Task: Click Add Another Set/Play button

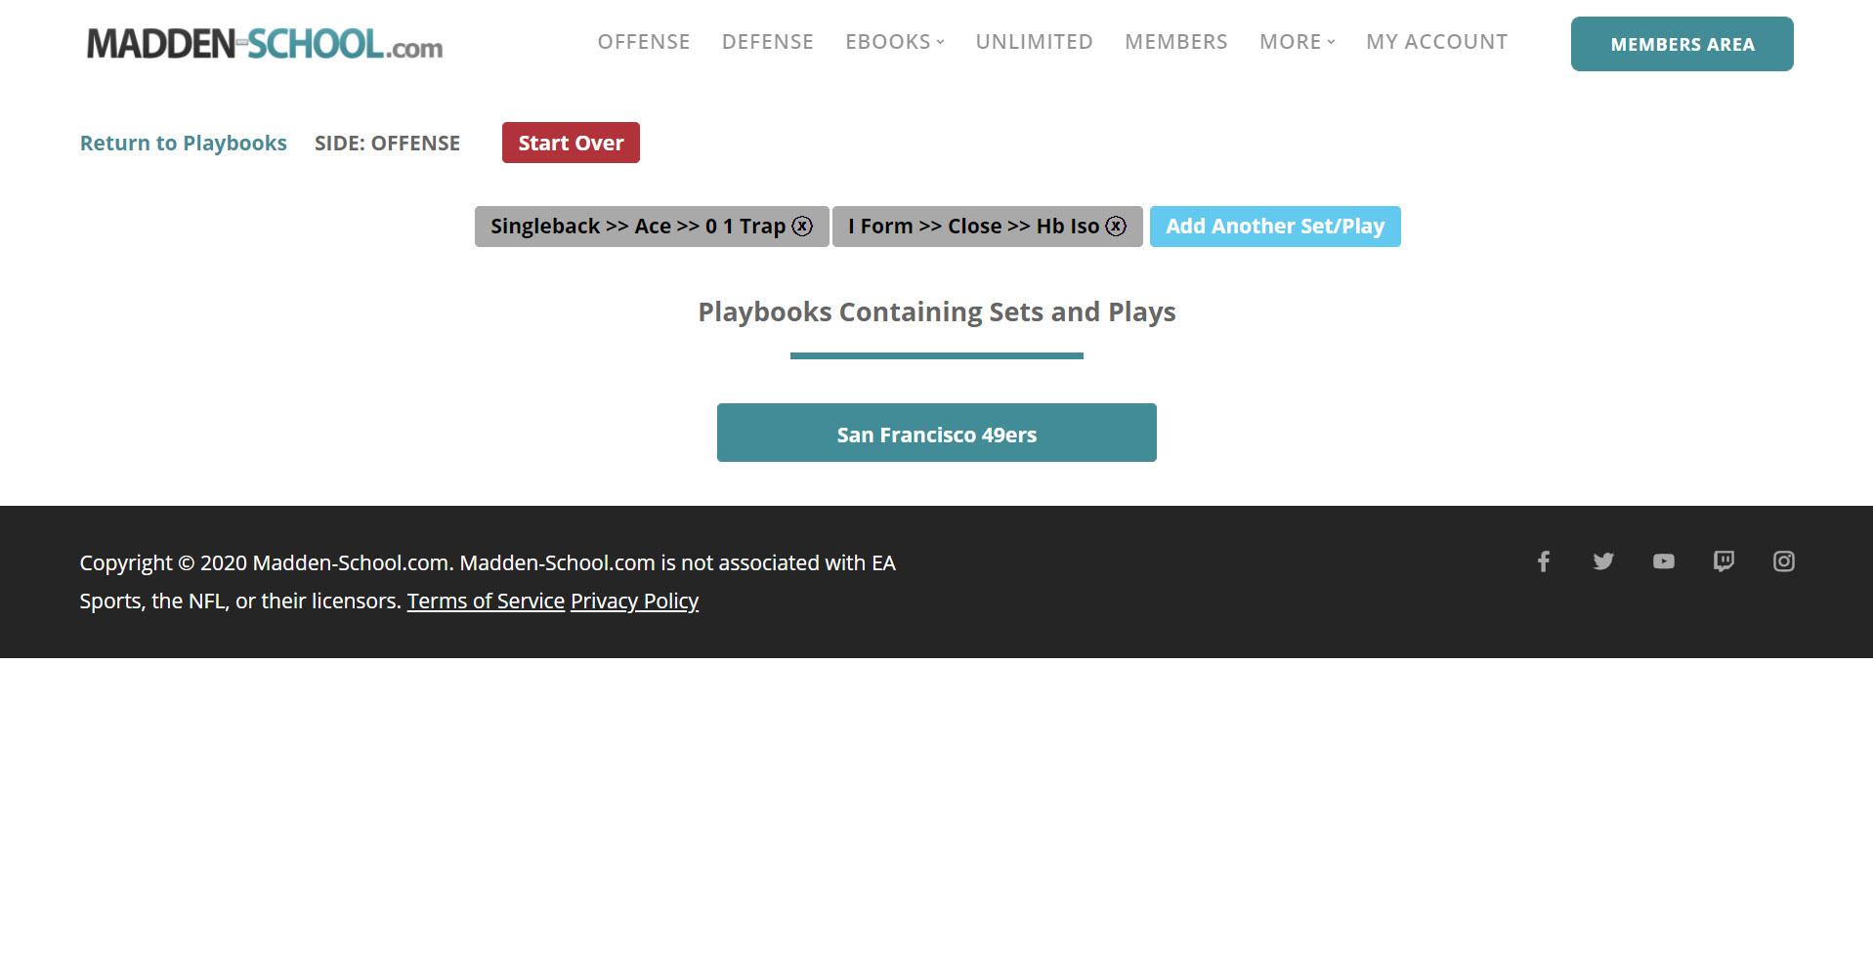Action: pyautogui.click(x=1275, y=227)
